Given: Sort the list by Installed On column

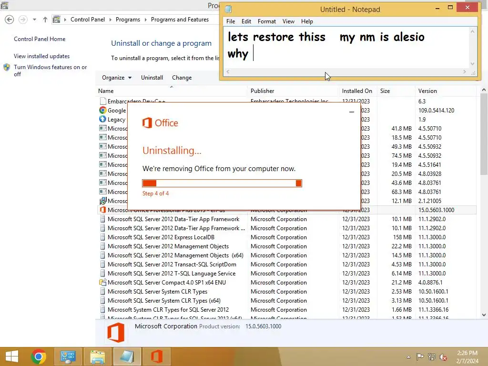Looking at the screenshot, I should (357, 91).
